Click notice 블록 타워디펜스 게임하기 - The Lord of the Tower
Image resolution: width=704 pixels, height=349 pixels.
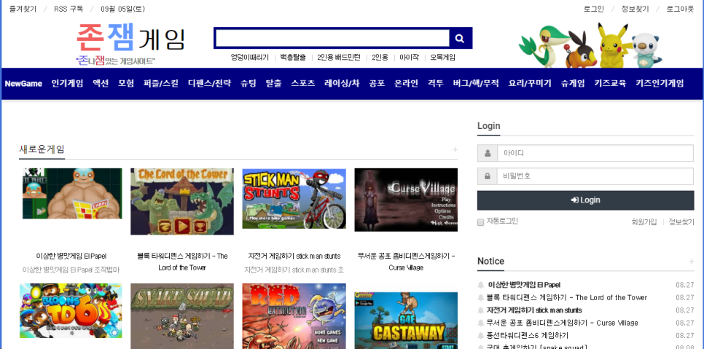[x=566, y=297]
